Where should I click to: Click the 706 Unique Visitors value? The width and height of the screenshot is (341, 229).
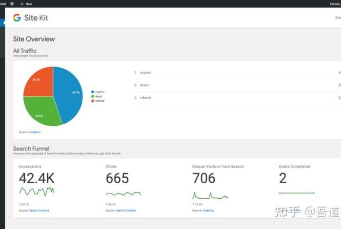pos(204,178)
